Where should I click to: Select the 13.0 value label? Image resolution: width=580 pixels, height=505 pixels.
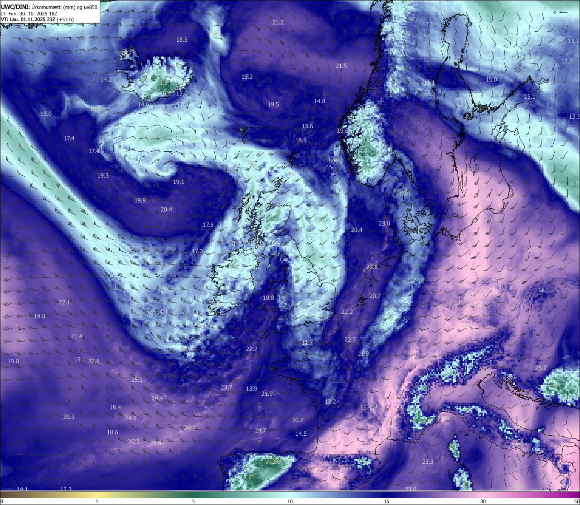click(46, 114)
